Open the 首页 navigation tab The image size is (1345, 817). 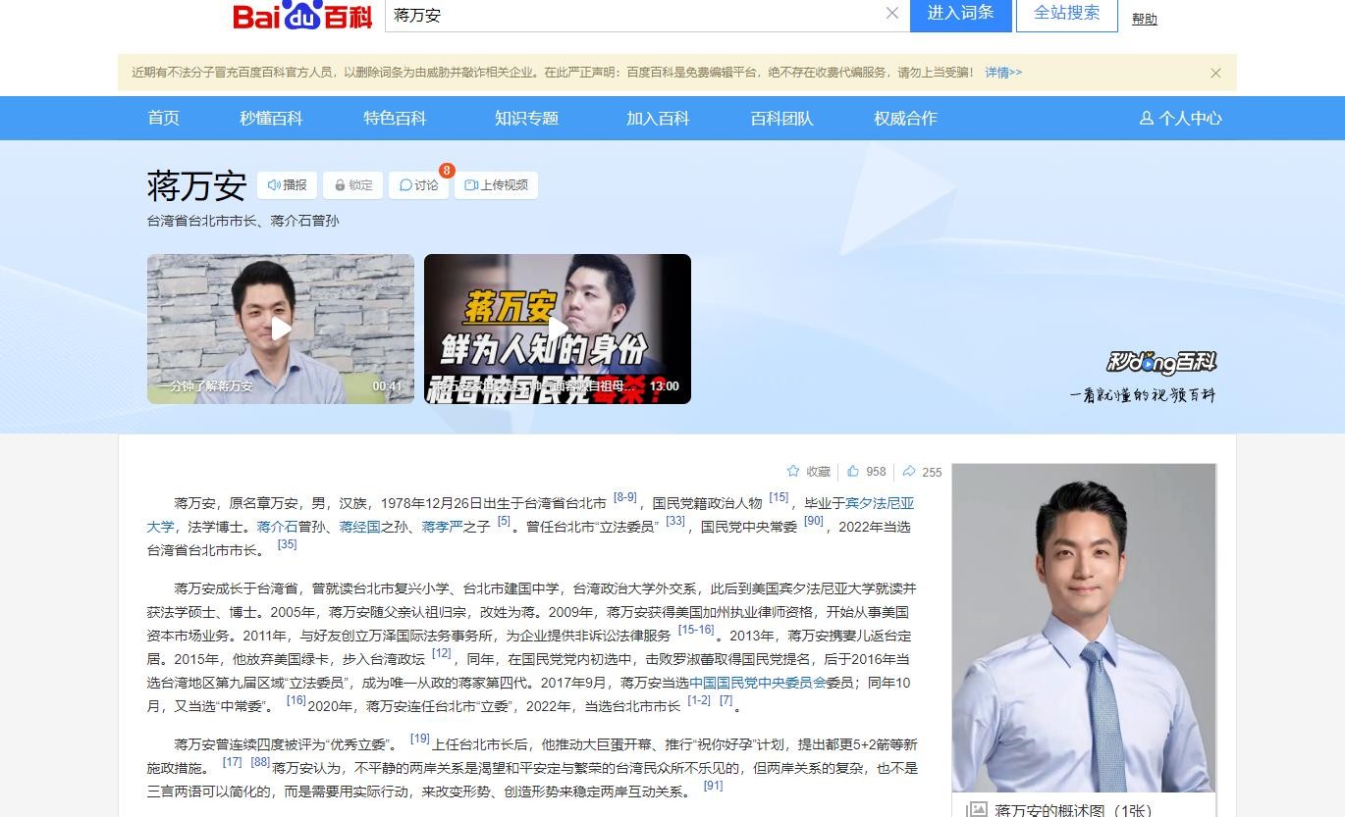coord(163,119)
